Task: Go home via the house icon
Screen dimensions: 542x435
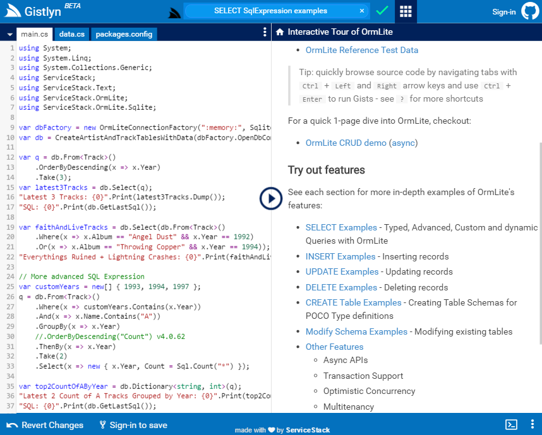Action: pos(280,32)
